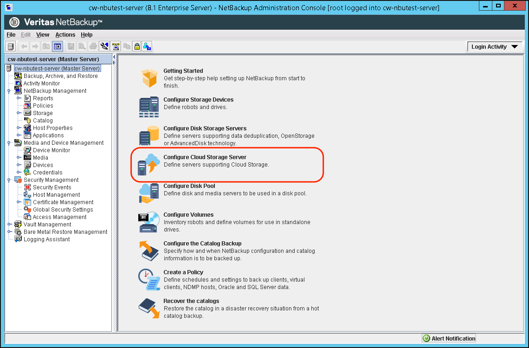This screenshot has height=348, width=529.
Task: Click the Create a Policy clock icon
Action: 149,279
